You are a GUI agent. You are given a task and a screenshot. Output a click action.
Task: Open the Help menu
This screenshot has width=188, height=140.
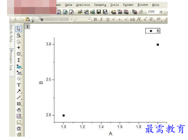click(156, 5)
